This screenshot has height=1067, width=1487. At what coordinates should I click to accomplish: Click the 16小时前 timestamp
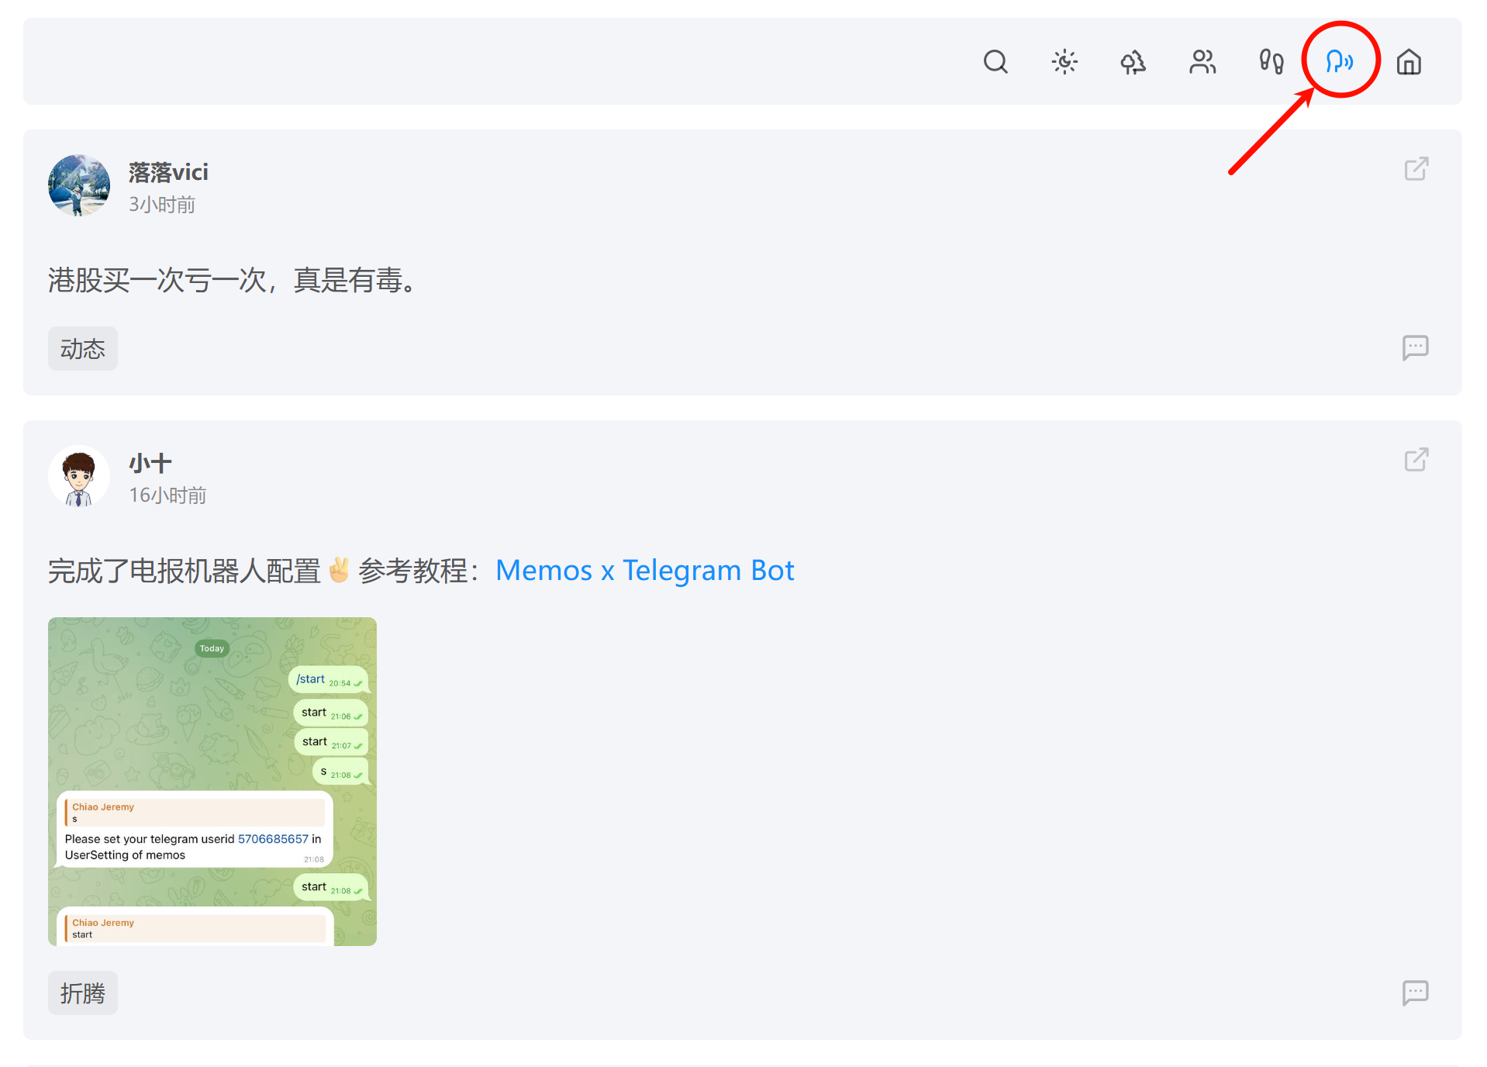coord(167,496)
